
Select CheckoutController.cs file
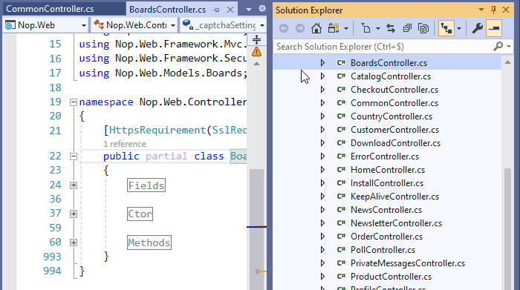394,90
